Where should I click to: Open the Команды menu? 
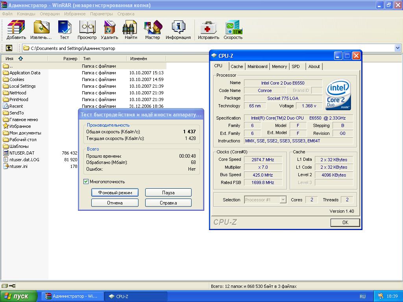[x=26, y=14]
